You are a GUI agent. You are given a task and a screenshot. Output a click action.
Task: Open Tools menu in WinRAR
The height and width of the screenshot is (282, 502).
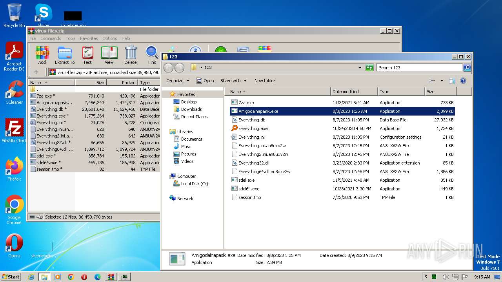[71, 38]
